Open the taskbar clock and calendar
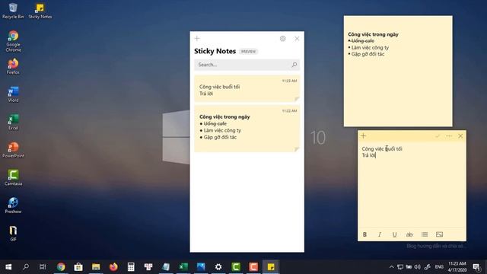This screenshot has width=487, height=274. click(x=457, y=267)
